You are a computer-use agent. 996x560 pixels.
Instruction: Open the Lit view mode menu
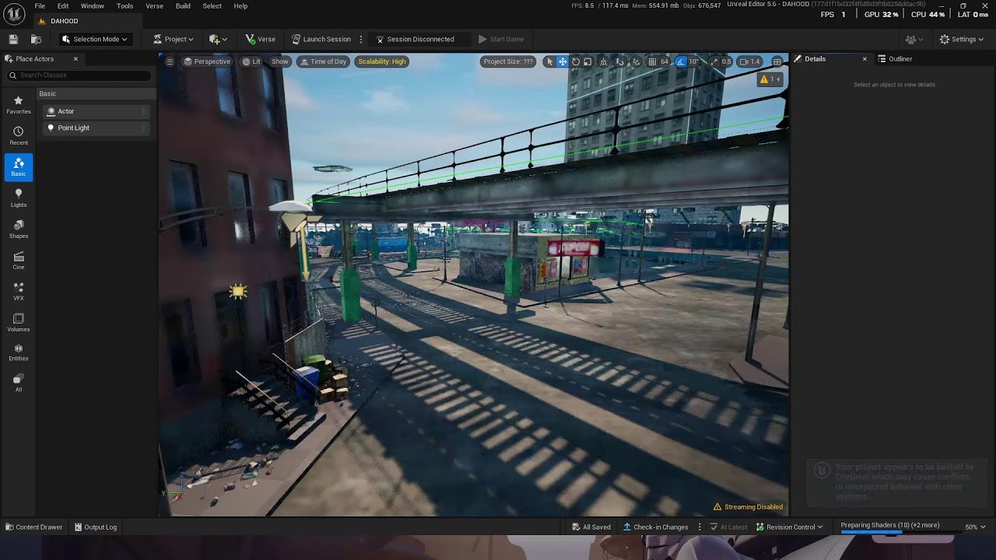pyautogui.click(x=251, y=61)
